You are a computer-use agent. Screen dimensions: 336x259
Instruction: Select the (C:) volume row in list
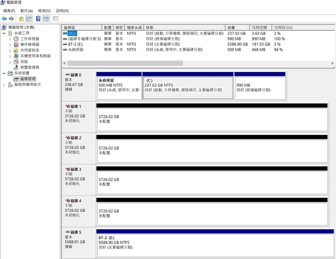72,34
